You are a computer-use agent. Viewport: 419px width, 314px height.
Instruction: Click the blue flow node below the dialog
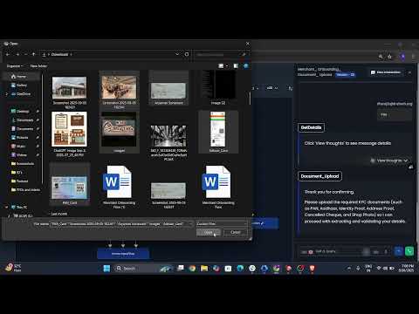click(x=123, y=254)
